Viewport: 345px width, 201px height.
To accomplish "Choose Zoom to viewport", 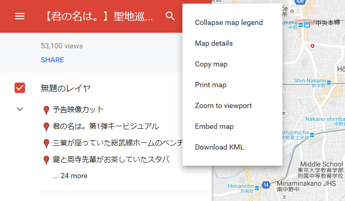I will [224, 105].
